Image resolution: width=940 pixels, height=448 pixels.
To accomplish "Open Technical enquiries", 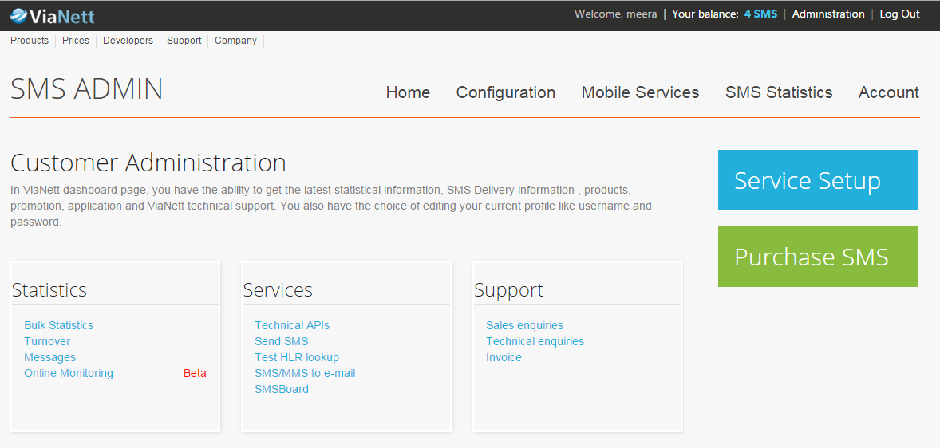I will coord(535,341).
